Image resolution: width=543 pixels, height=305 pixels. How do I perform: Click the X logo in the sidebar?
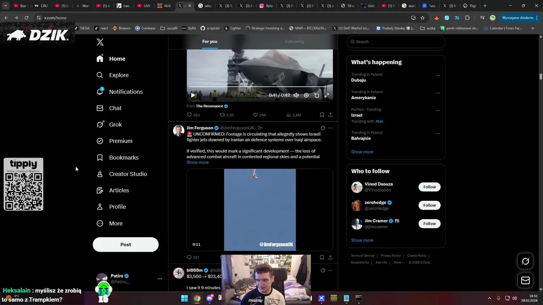click(100, 42)
